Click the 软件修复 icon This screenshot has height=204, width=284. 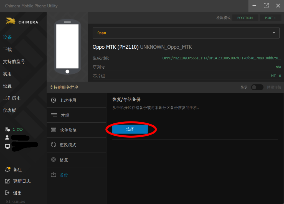pyautogui.click(x=54, y=130)
